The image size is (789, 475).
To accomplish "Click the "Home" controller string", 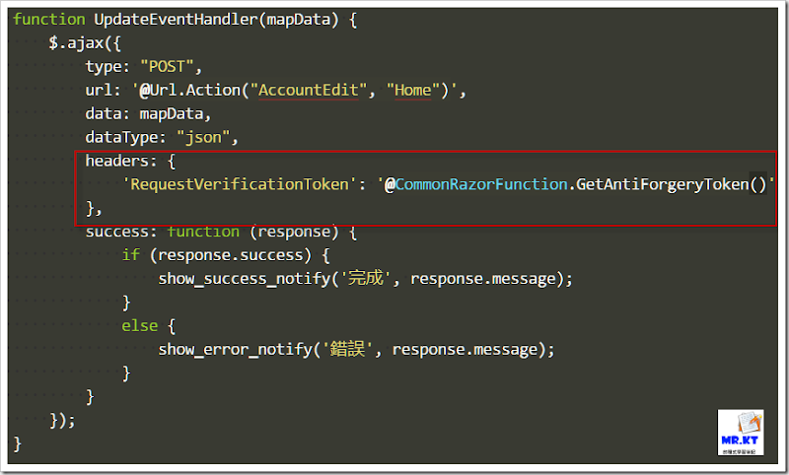I will pos(414,91).
